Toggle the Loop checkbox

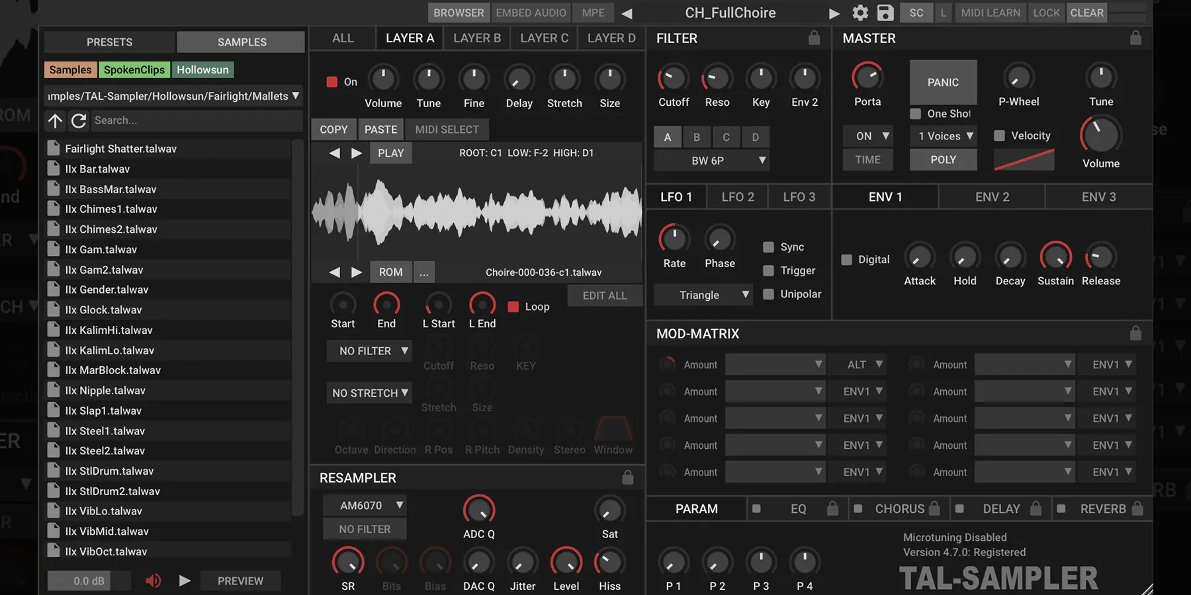coord(513,307)
